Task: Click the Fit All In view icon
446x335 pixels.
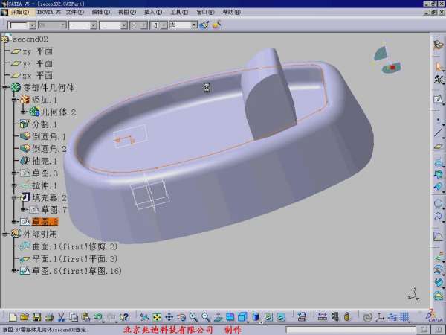Action: pos(157,317)
